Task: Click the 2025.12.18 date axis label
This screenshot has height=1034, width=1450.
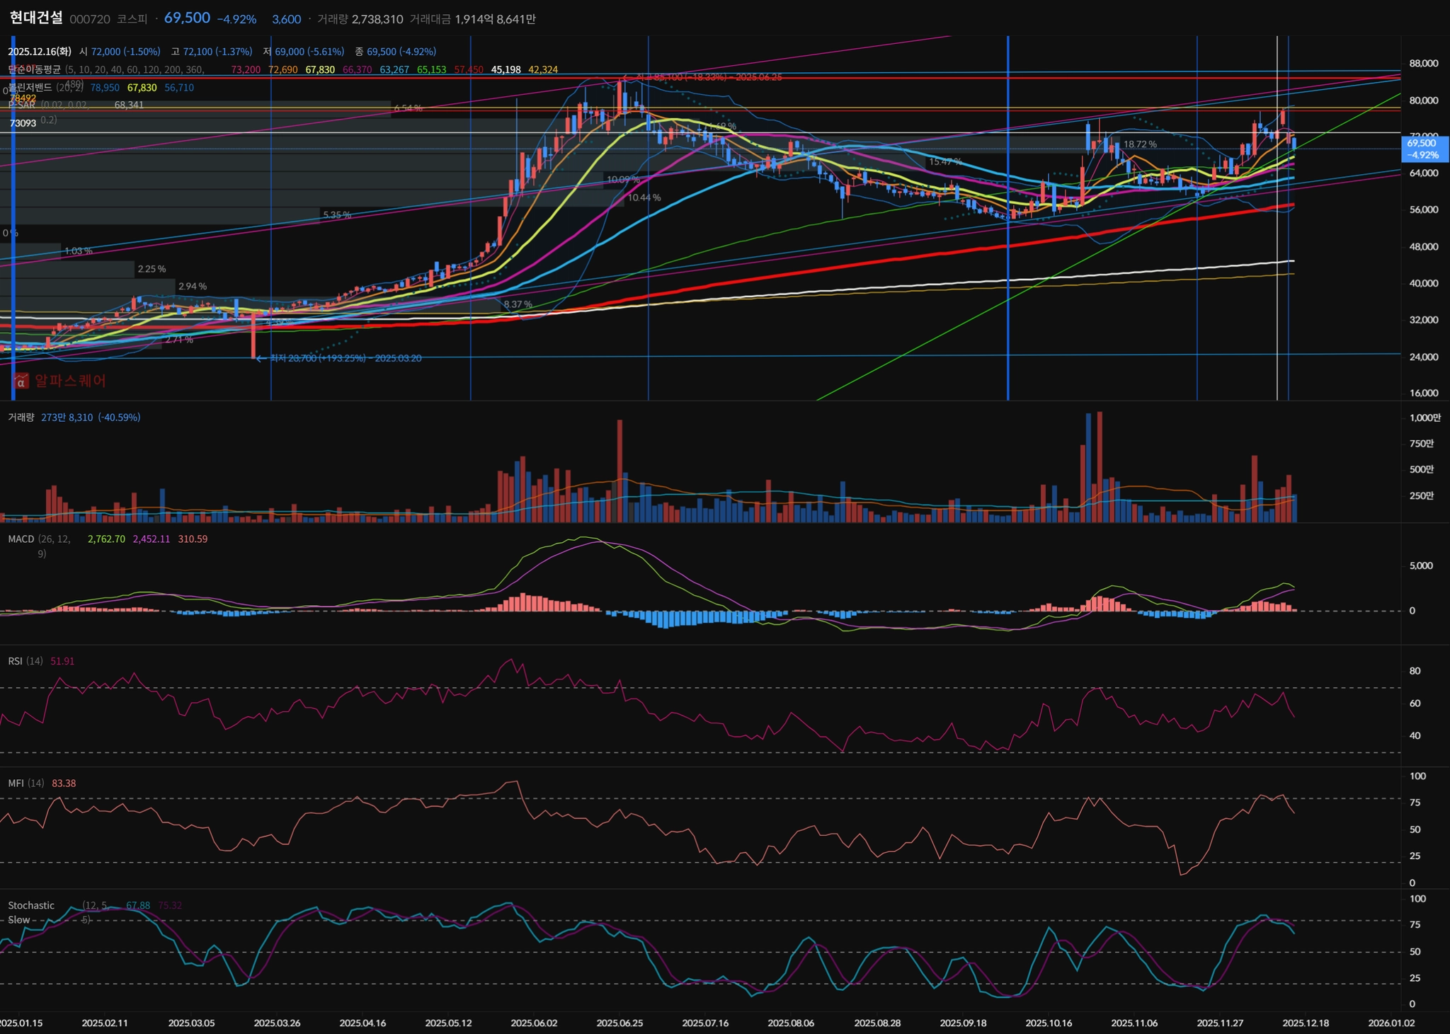Action: [1306, 1023]
